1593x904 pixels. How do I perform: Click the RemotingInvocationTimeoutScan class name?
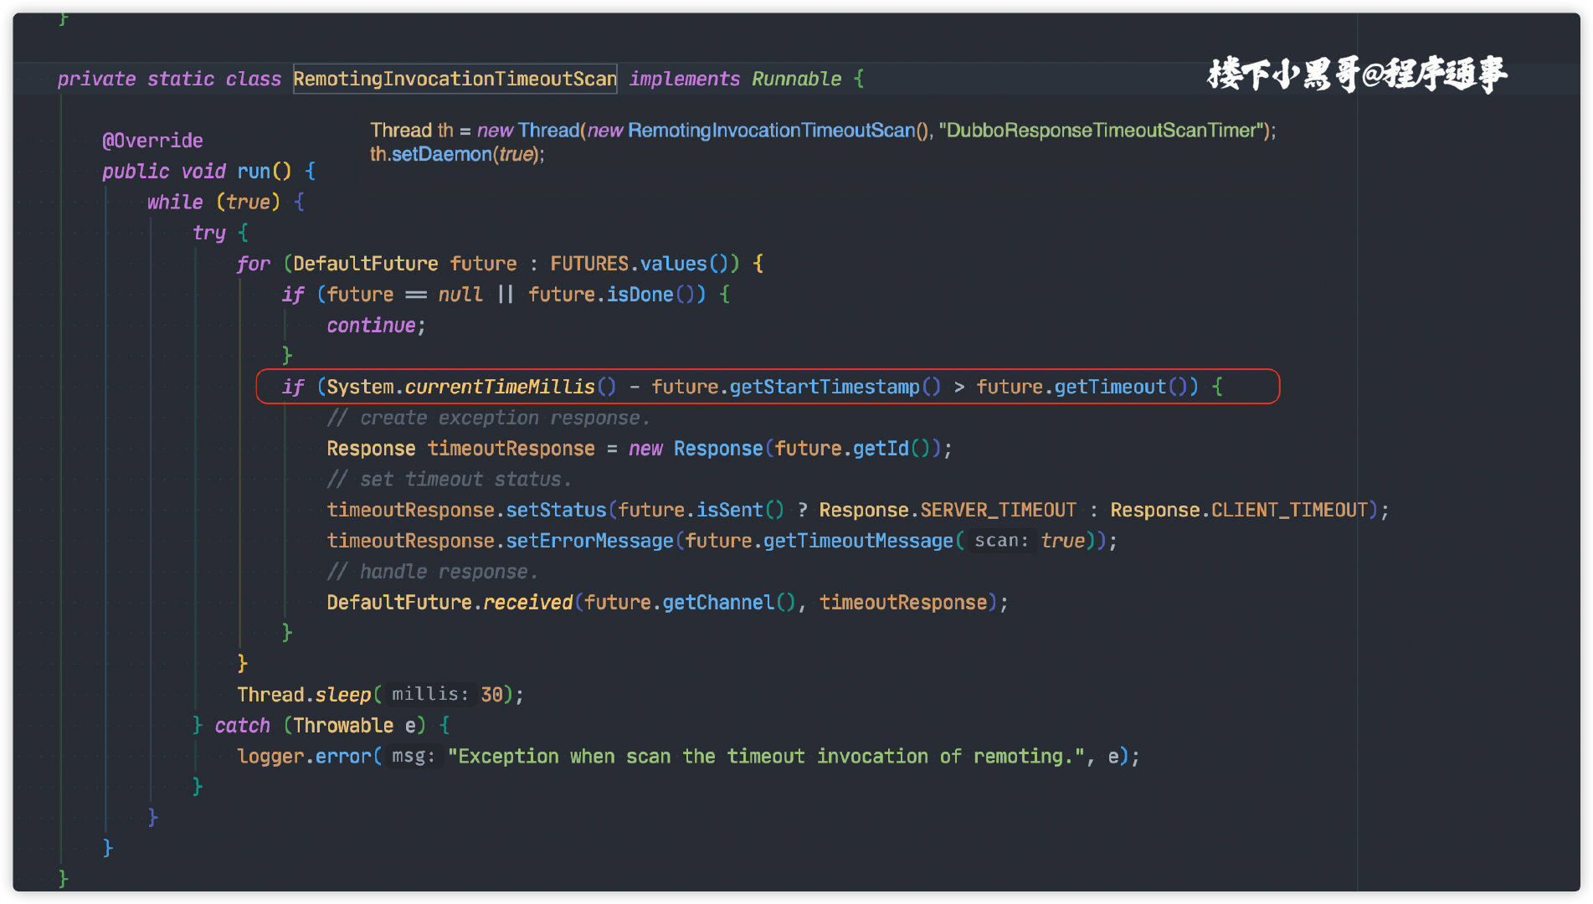(455, 79)
